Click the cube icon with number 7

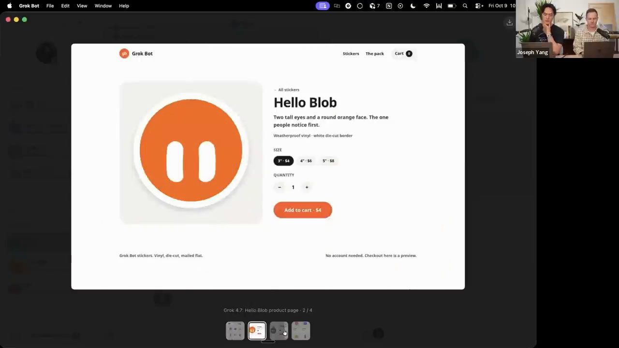click(x=374, y=6)
